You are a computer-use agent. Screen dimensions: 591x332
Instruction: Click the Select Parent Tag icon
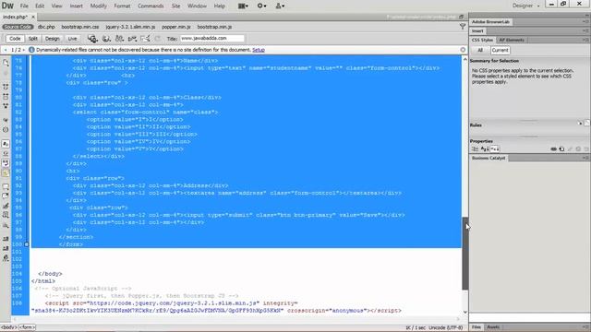6,120
